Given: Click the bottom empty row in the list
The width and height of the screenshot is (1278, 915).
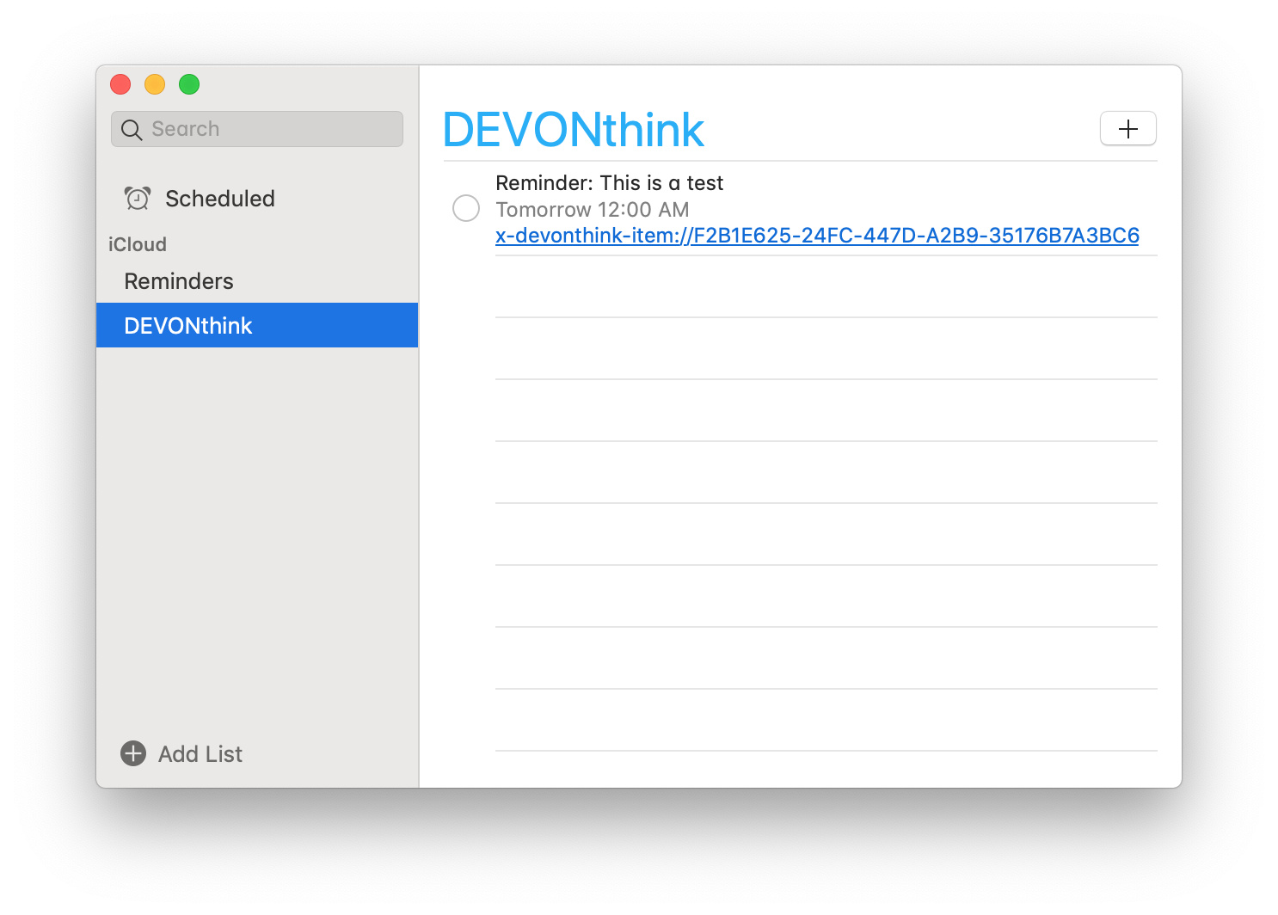Looking at the screenshot, I should pyautogui.click(x=826, y=721).
